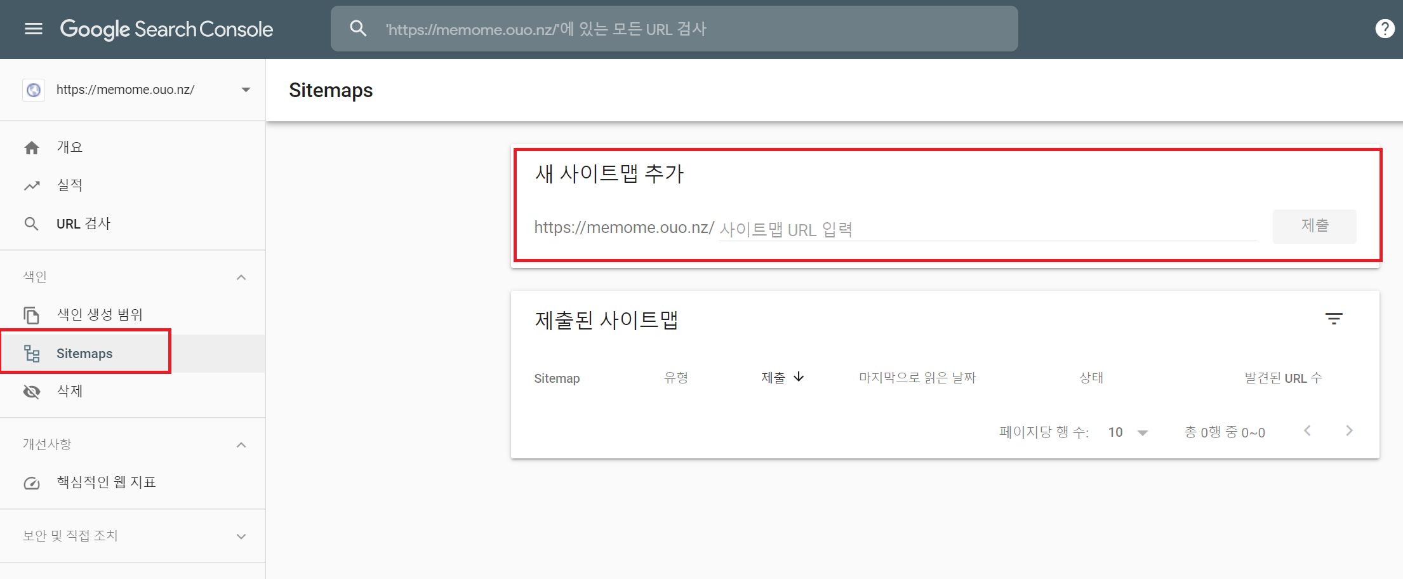Click the 제출 submit button
1403x579 pixels.
(1314, 226)
